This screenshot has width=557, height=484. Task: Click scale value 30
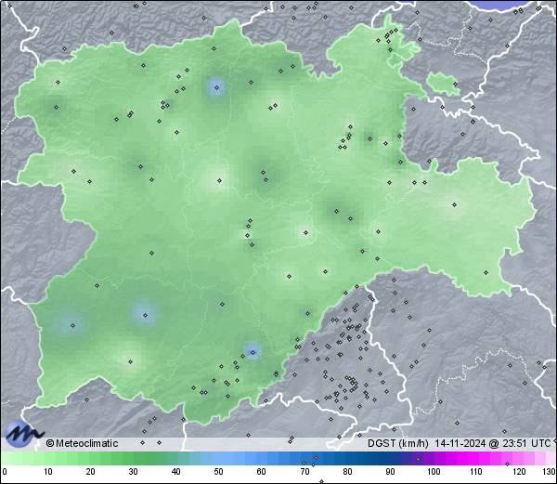[x=133, y=472]
